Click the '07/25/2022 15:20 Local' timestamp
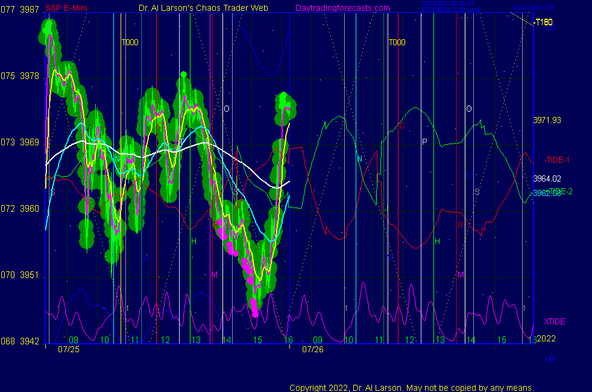Image resolution: width=592 pixels, height=392 pixels. (x=451, y=10)
